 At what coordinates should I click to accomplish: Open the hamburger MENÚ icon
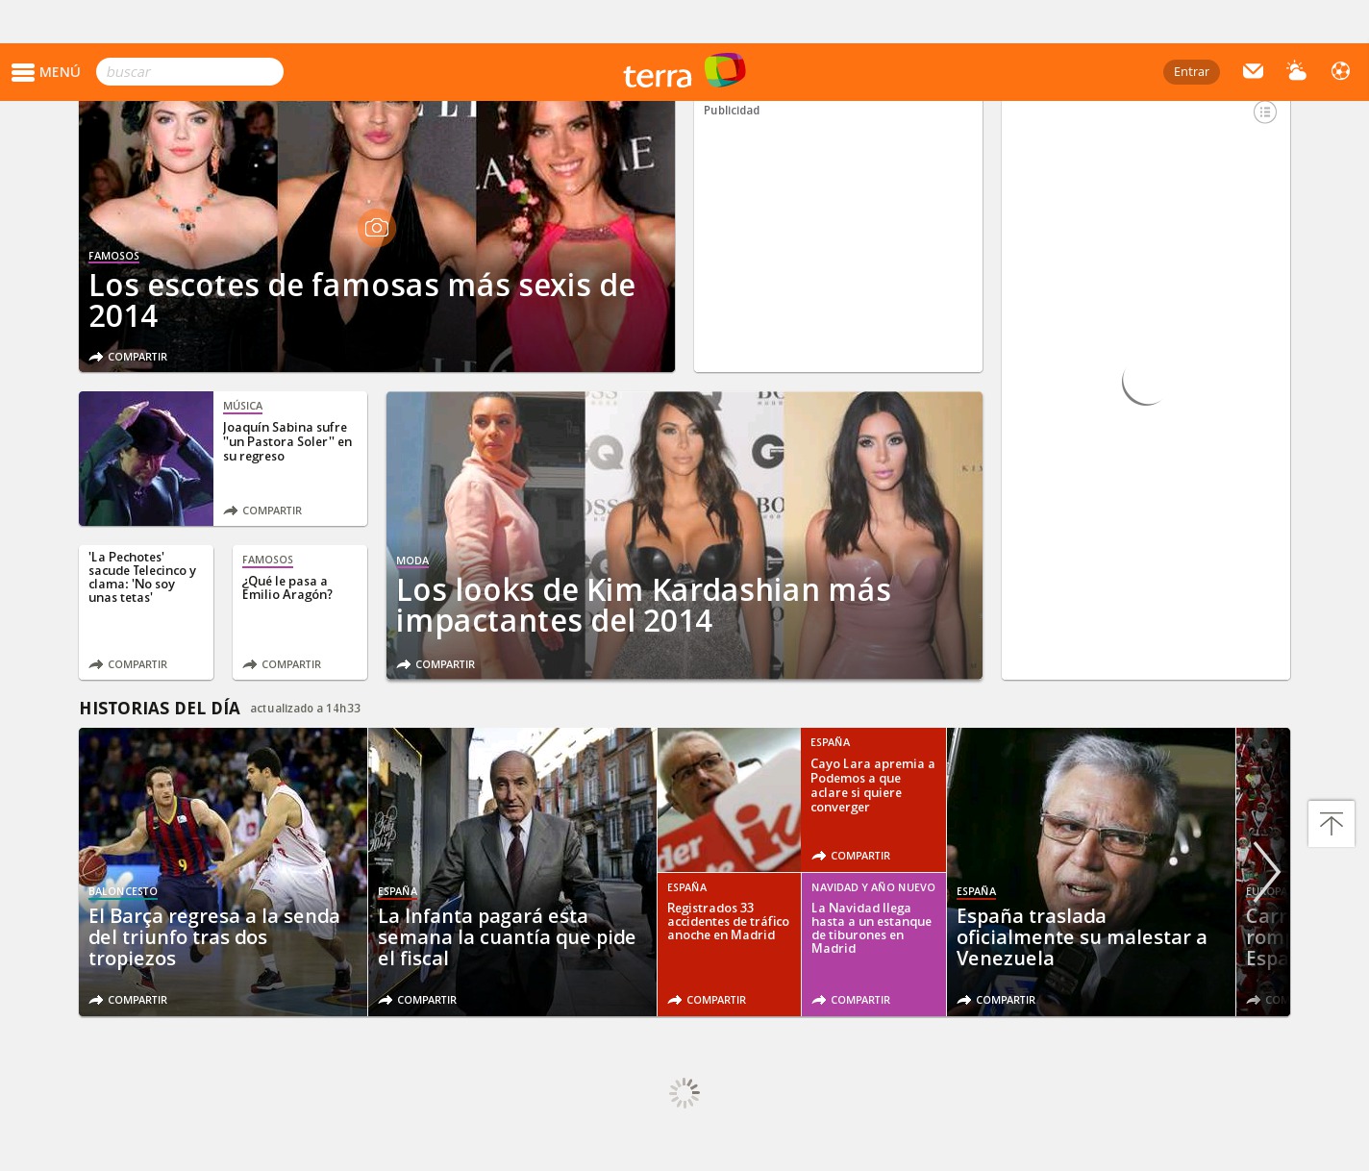23,72
